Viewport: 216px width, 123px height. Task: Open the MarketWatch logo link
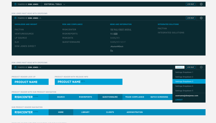(x=117, y=46)
